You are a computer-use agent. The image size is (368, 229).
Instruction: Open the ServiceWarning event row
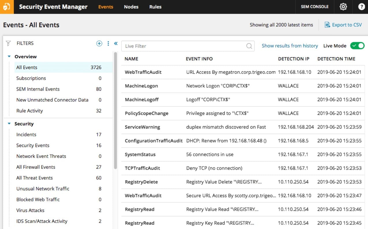coord(243,127)
